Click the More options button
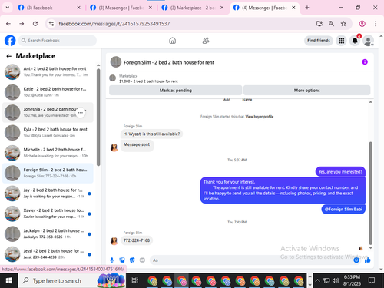This screenshot has width=384, height=288. click(306, 91)
